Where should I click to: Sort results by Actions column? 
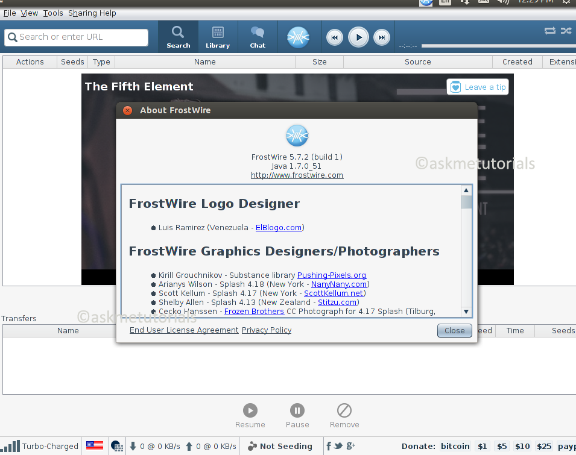click(30, 62)
